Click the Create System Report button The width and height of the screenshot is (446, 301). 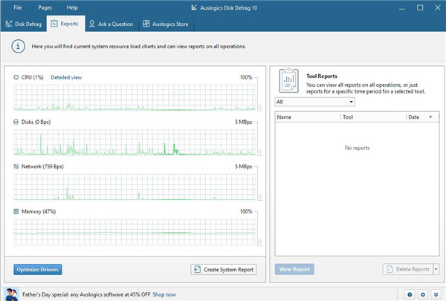click(224, 269)
